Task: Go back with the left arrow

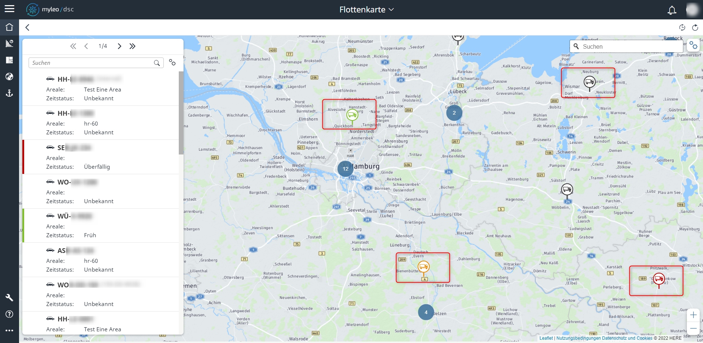Action: pyautogui.click(x=27, y=27)
